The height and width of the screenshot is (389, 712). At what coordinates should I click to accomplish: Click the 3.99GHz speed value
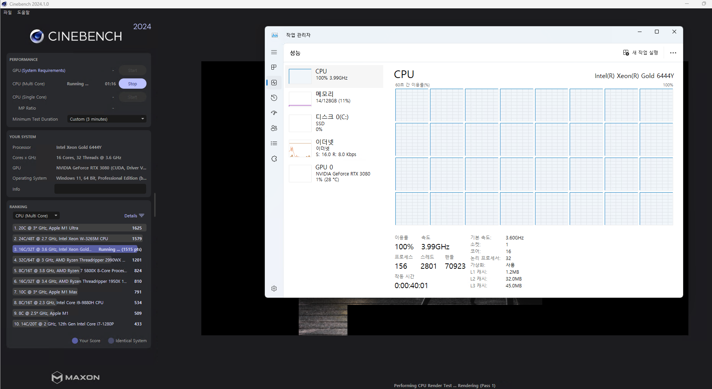[435, 247]
